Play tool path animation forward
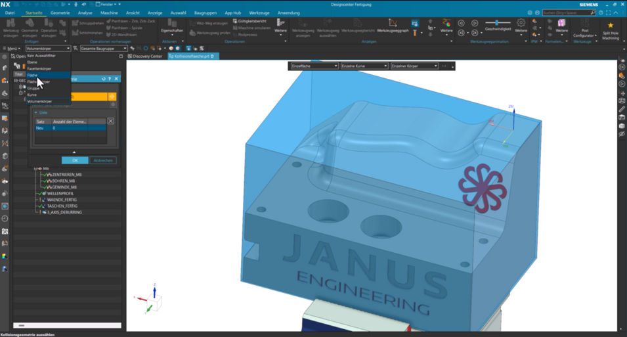The height and width of the screenshot is (337, 627). point(475,23)
